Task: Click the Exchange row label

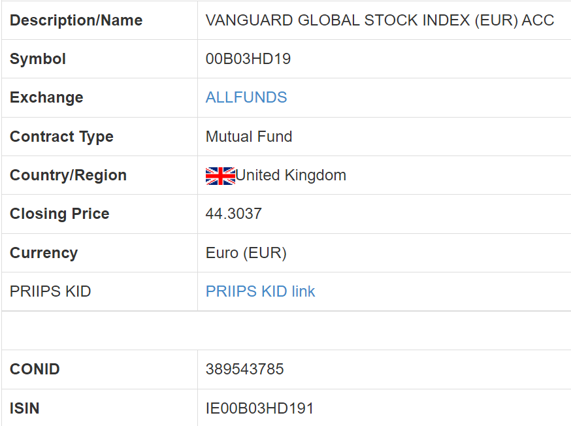Action: point(46,97)
